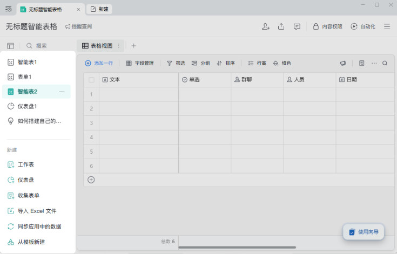This screenshot has width=397, height=254.
Task: Click the table search magnifier icon
Action: [385, 63]
